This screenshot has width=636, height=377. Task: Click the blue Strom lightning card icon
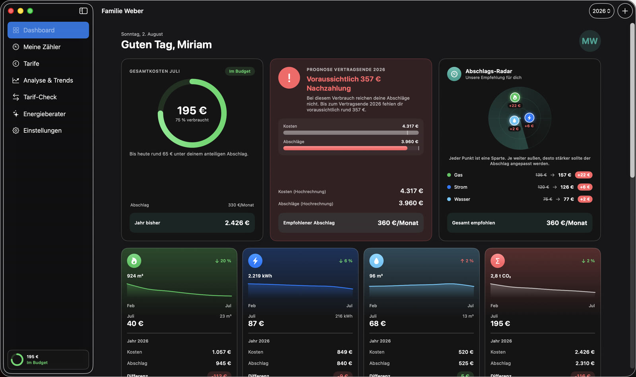click(x=255, y=261)
